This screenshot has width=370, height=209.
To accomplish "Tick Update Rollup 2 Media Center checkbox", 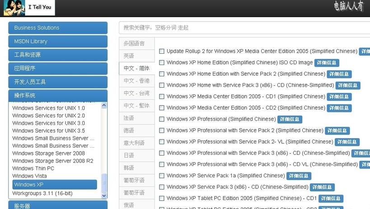I will pyautogui.click(x=162, y=51).
